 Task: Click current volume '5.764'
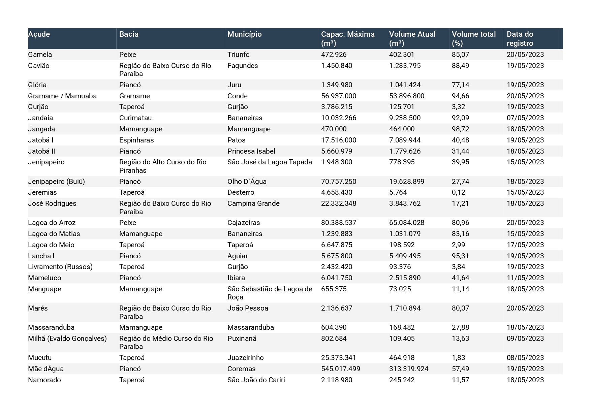pyautogui.click(x=398, y=192)
